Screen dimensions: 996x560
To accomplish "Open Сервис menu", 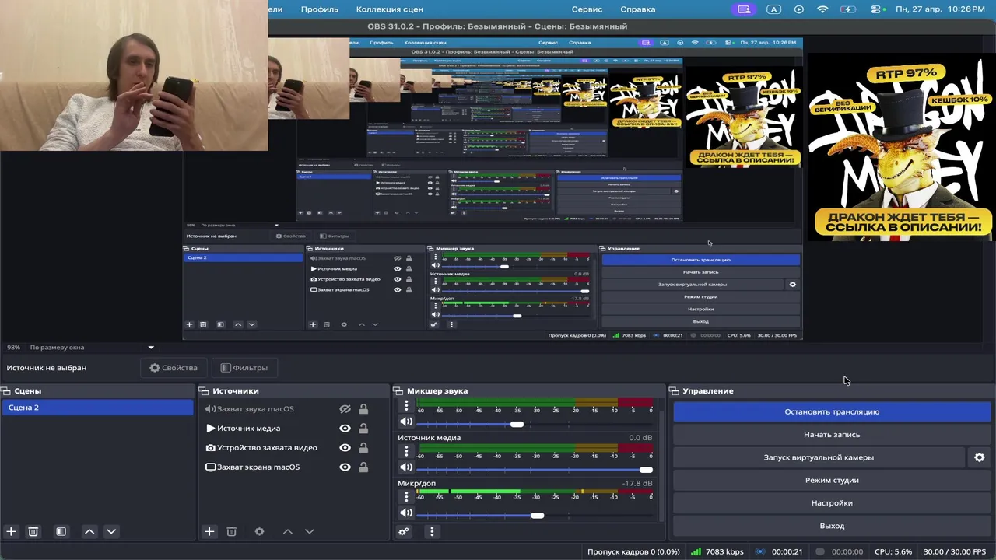I will pyautogui.click(x=587, y=9).
